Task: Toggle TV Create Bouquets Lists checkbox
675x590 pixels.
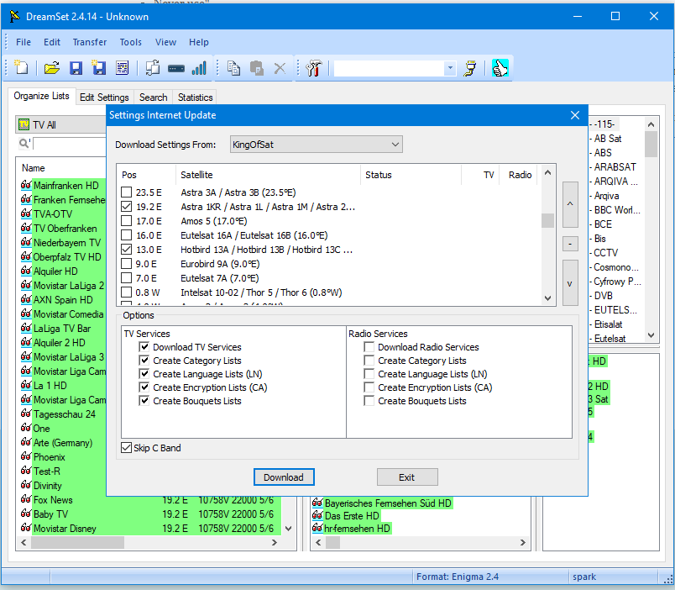Action: (x=144, y=401)
